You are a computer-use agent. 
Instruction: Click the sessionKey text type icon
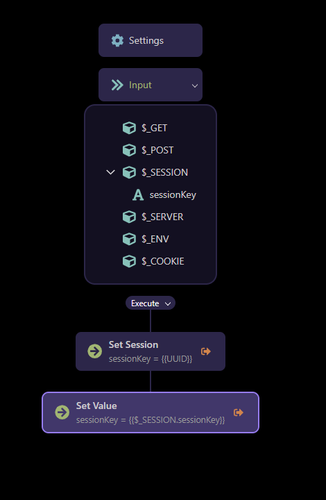138,195
